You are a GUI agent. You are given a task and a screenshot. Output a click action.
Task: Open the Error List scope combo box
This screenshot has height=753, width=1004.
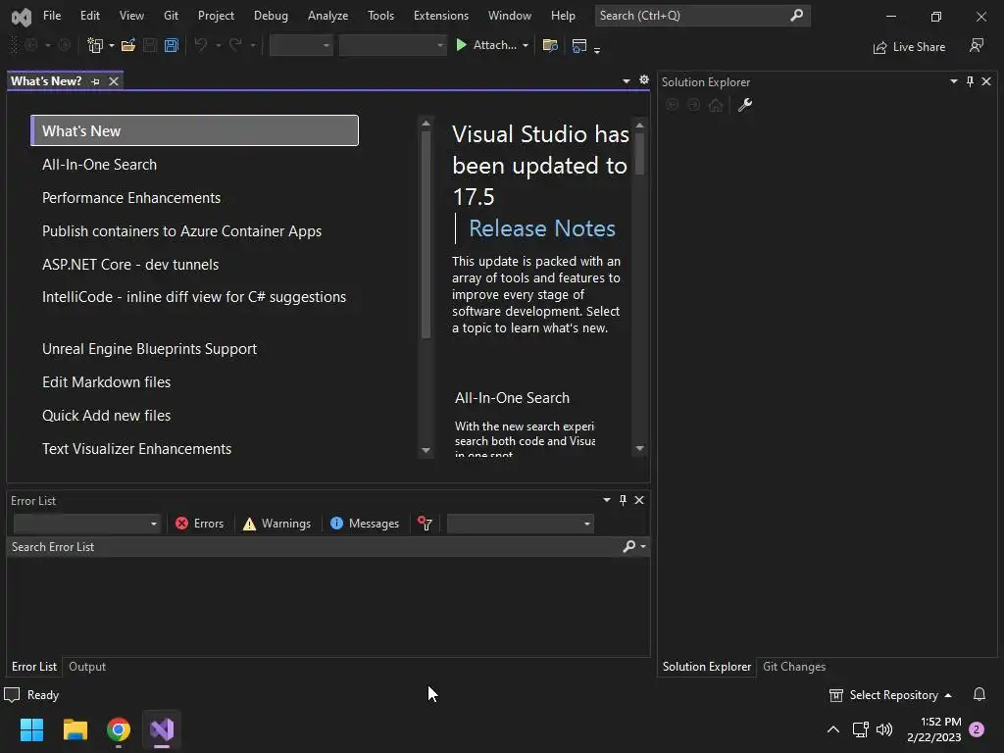coord(86,524)
